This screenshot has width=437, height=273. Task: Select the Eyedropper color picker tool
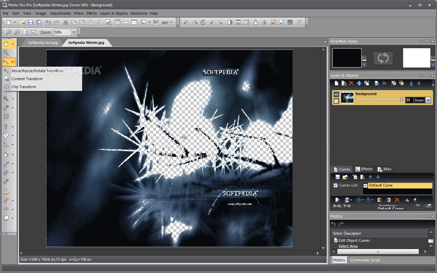6,182
